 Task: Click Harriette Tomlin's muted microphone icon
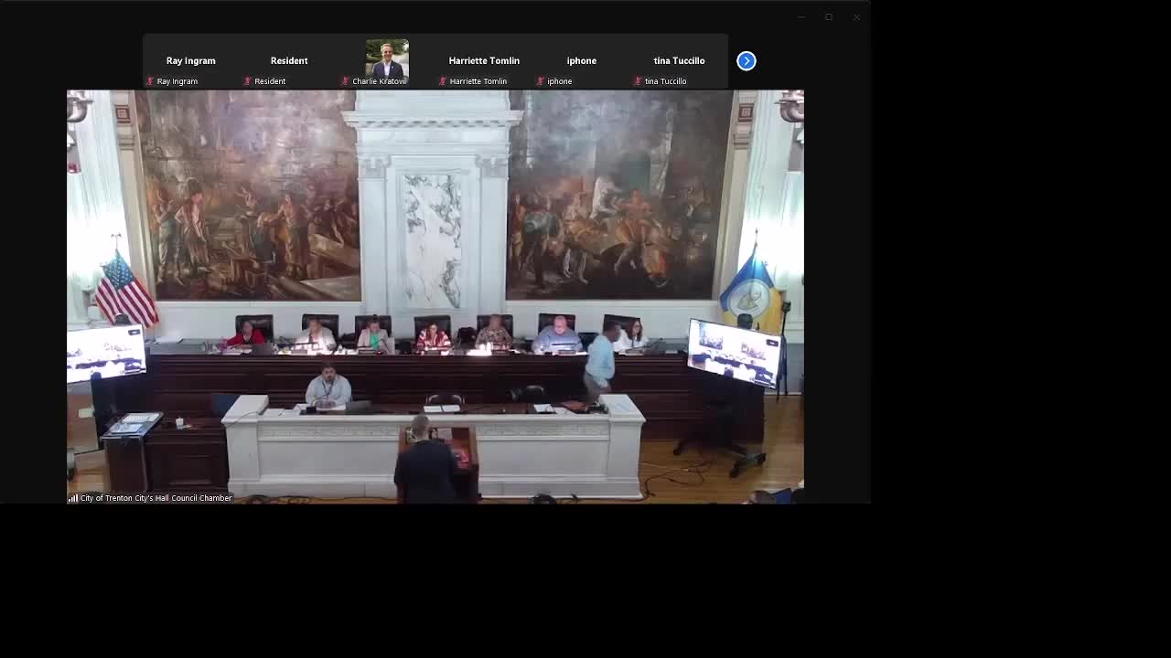(x=444, y=81)
